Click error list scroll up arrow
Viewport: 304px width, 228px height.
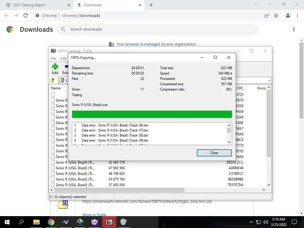[229, 125]
